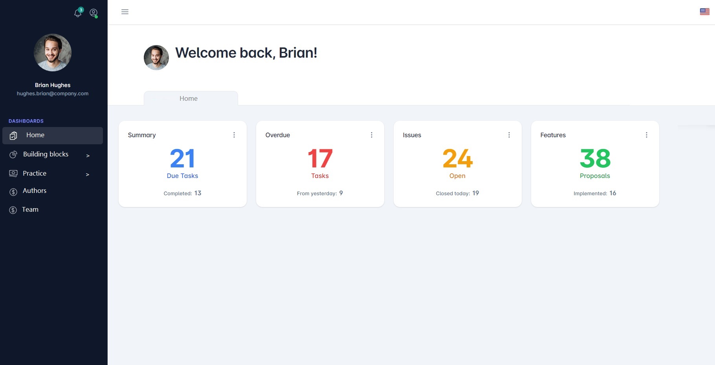
Task: Click the Building blocks pie chart icon
Action: pos(13,154)
